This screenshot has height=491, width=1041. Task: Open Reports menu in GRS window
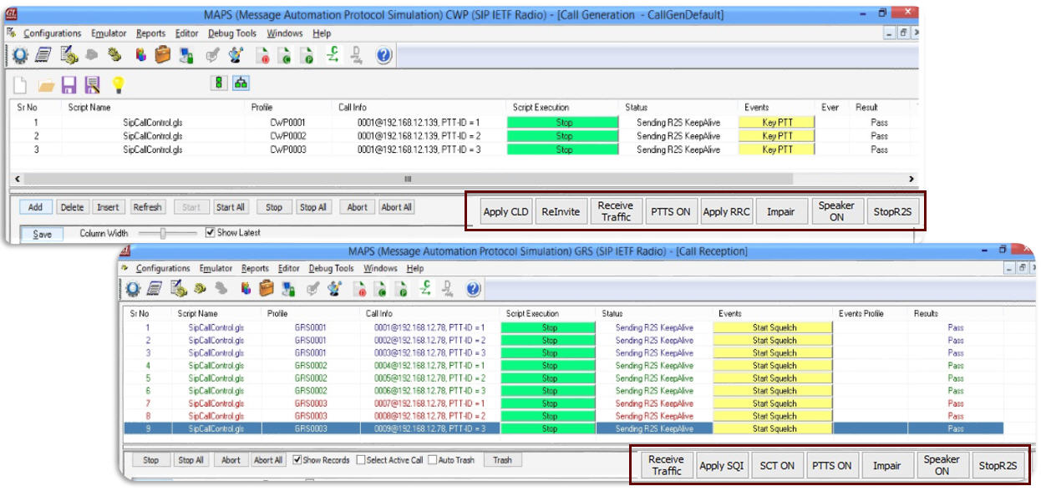256,269
